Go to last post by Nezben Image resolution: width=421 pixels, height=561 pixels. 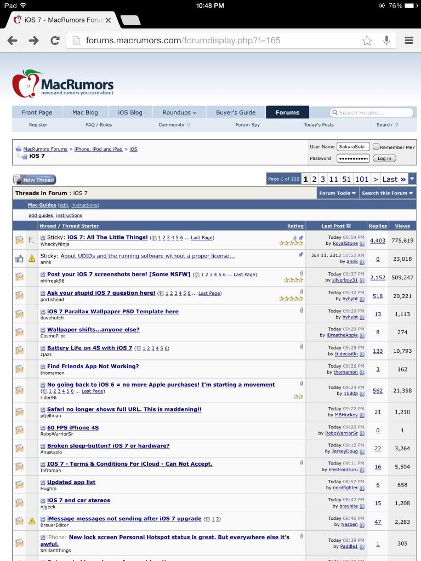click(362, 524)
